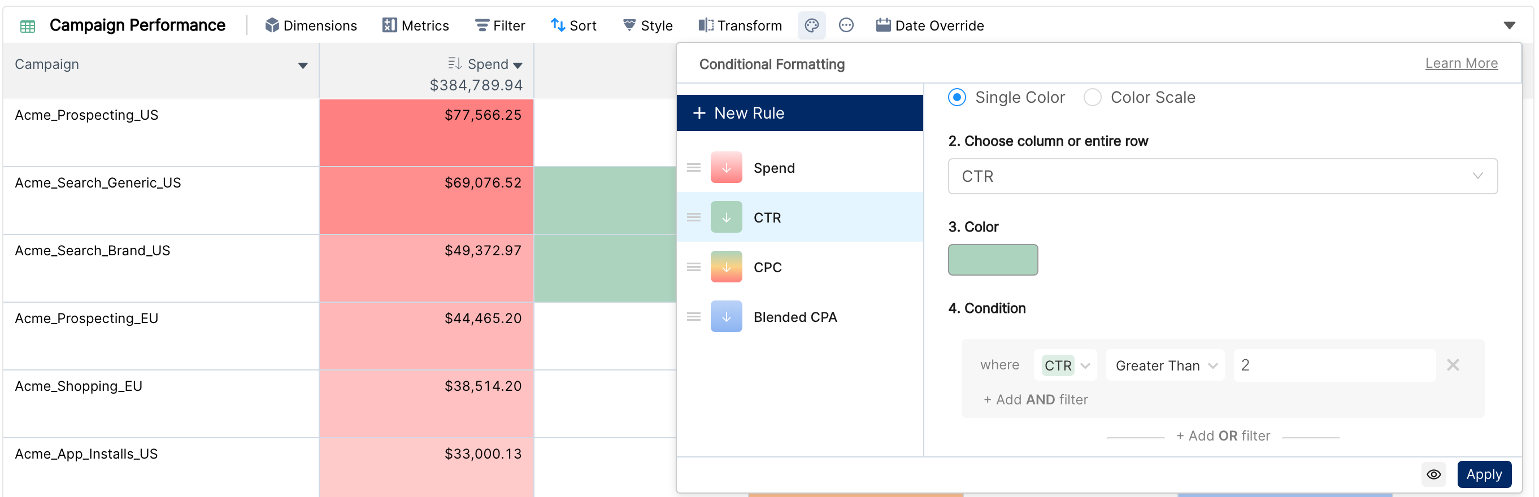Click the Campaign Performance table icon
1539x497 pixels.
[28, 25]
